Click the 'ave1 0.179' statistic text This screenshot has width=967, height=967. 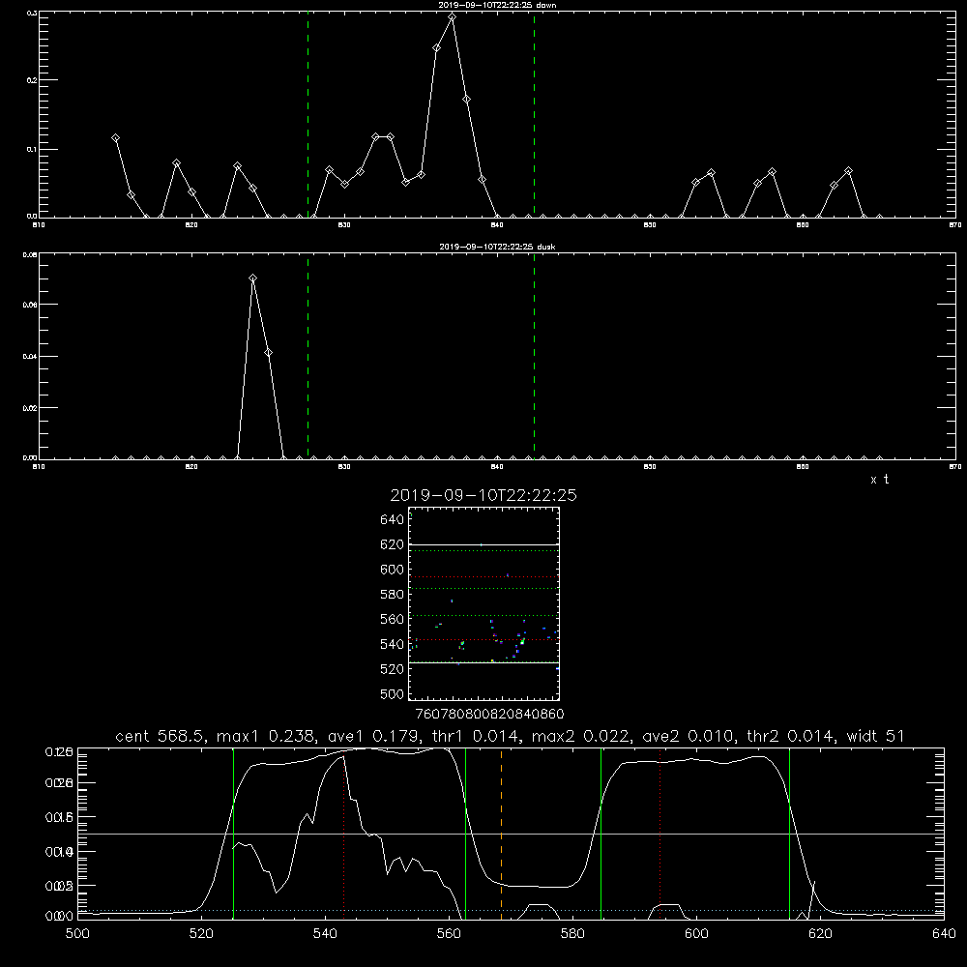click(377, 736)
